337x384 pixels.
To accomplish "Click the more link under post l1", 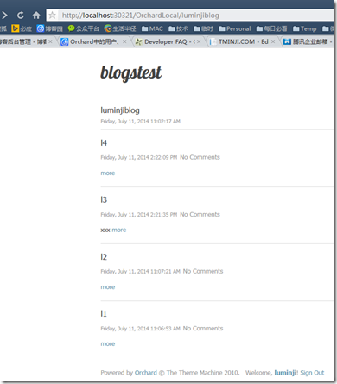I will click(108, 344).
